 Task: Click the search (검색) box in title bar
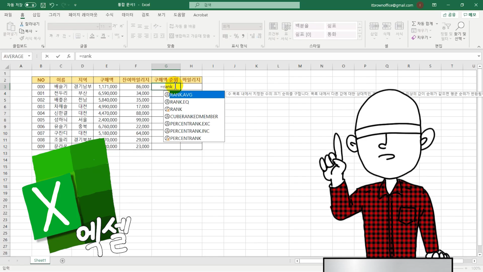(244, 5)
